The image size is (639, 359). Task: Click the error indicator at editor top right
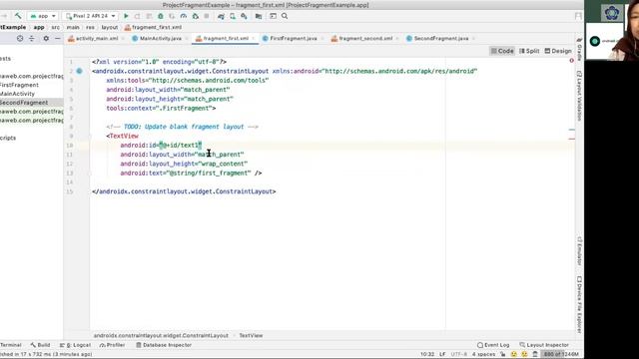coord(571,60)
